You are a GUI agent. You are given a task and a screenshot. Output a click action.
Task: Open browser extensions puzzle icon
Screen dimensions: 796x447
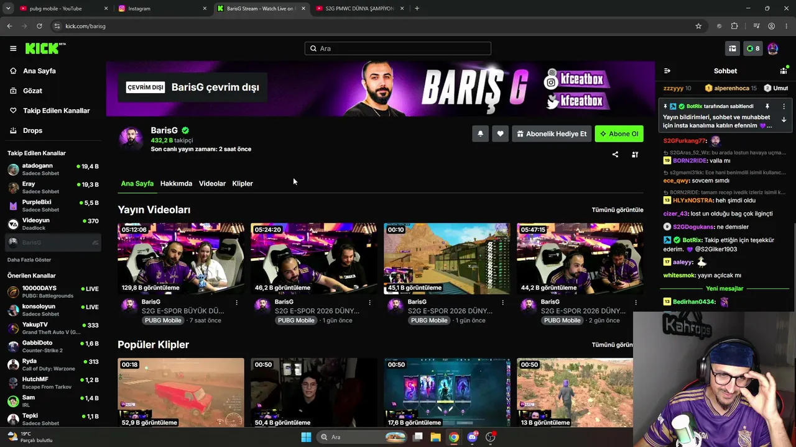click(734, 26)
